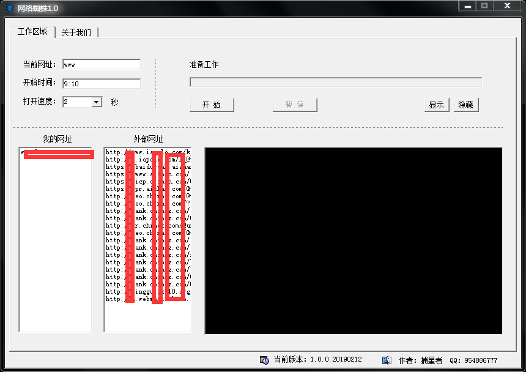This screenshot has width=526, height=372.
Task: Switch to the 关于我们 tab
Action: pos(76,32)
